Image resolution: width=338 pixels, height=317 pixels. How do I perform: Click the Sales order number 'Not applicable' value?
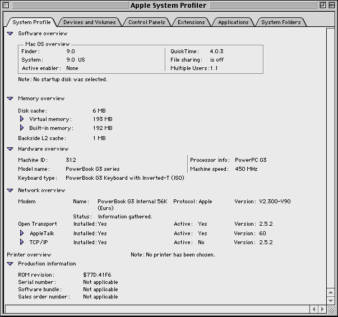coord(100,297)
